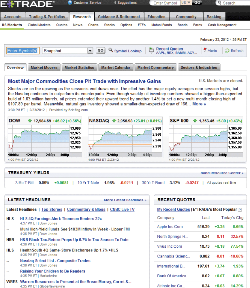
Task: Open the ETFs submenu item
Action: pos(142,25)
